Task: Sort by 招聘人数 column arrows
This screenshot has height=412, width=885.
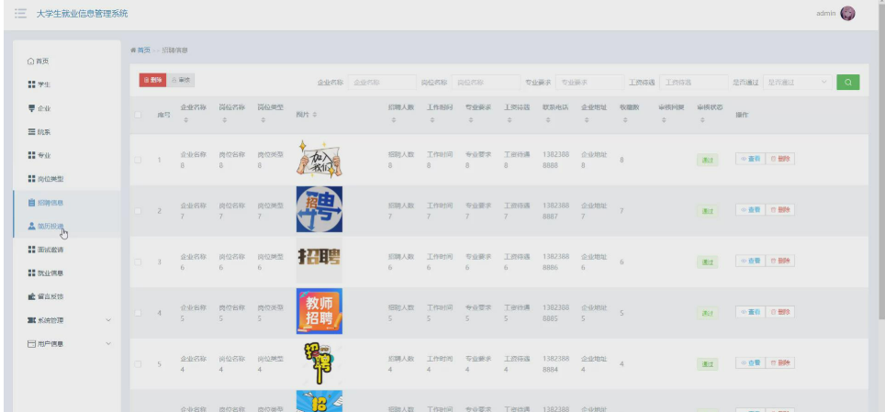Action: [x=394, y=120]
